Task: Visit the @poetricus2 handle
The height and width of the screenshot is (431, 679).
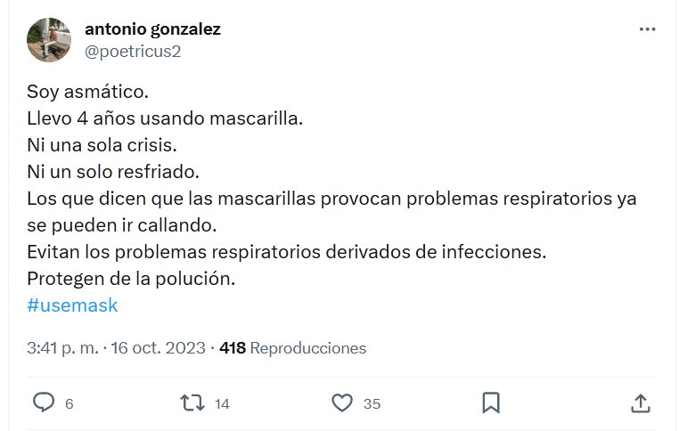Action: pos(133,51)
